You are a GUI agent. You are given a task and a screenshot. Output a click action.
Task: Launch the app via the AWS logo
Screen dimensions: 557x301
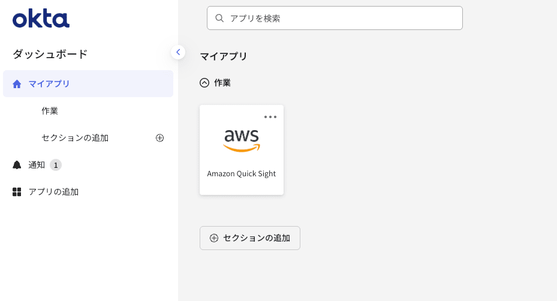[242, 140]
